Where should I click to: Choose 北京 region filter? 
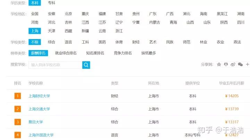click(x=68, y=14)
